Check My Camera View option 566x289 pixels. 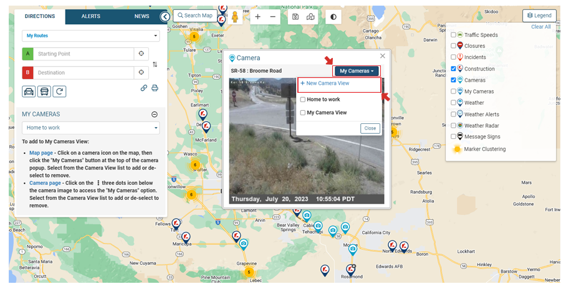click(303, 113)
